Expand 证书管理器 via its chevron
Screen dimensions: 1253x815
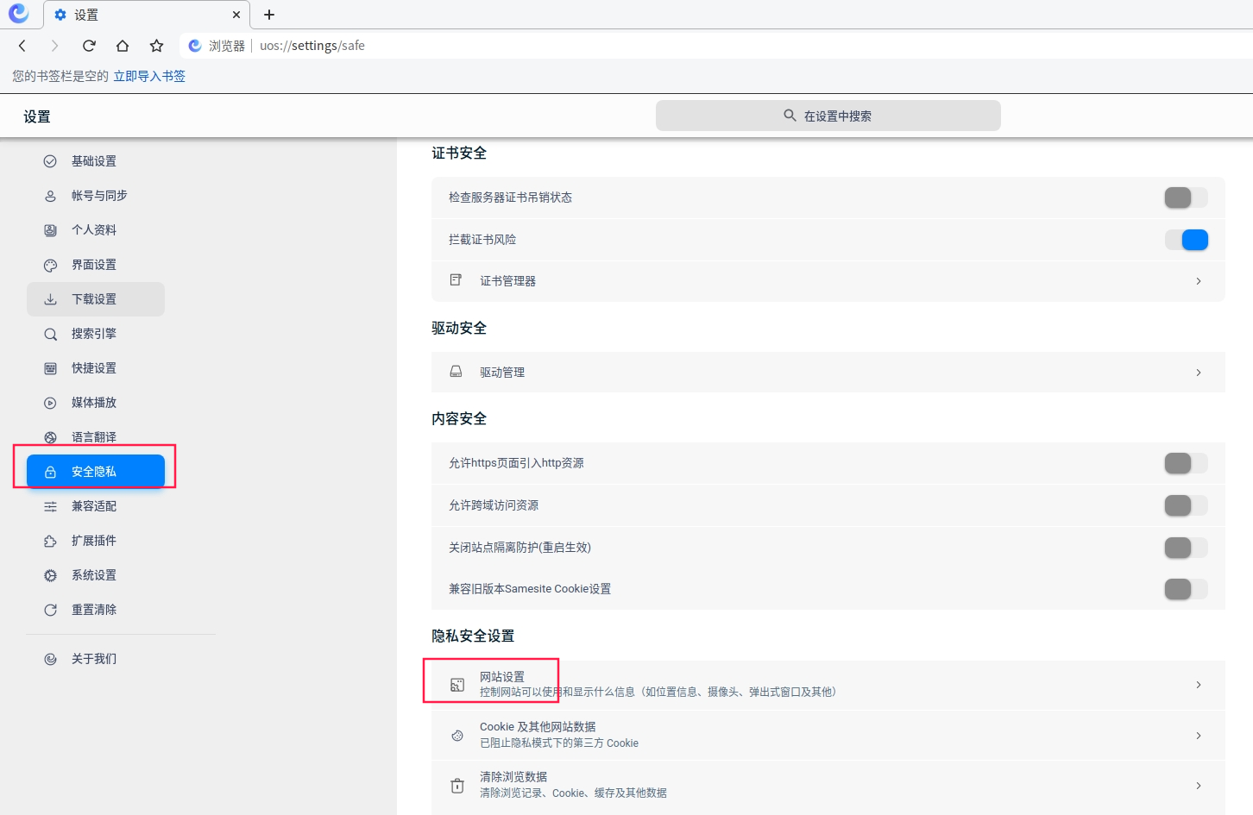coord(1199,281)
